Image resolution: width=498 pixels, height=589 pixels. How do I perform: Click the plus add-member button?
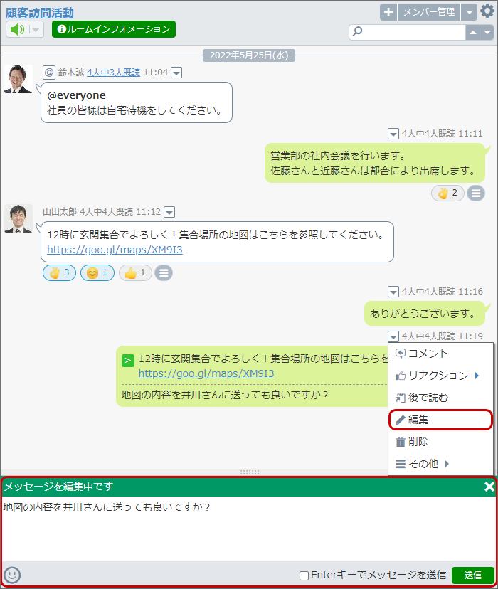coord(388,12)
